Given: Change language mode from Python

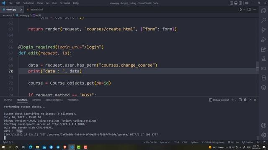Looking at the screenshot, I should pyautogui.click(x=194, y=142).
